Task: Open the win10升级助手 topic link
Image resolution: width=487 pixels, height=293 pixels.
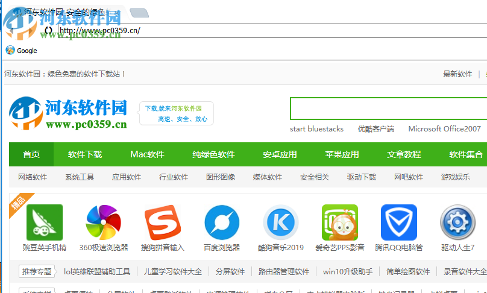Action: 348,271
